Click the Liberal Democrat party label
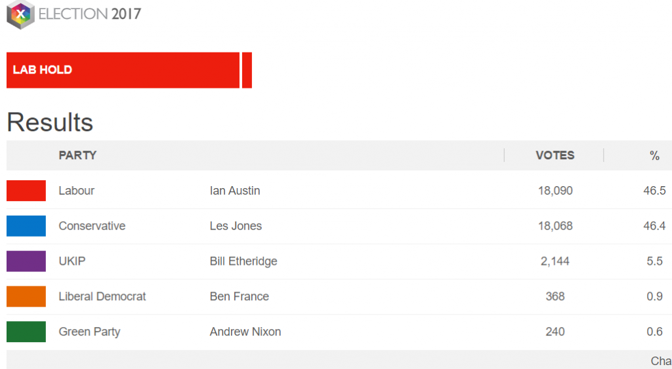The image size is (672, 369). tap(102, 296)
